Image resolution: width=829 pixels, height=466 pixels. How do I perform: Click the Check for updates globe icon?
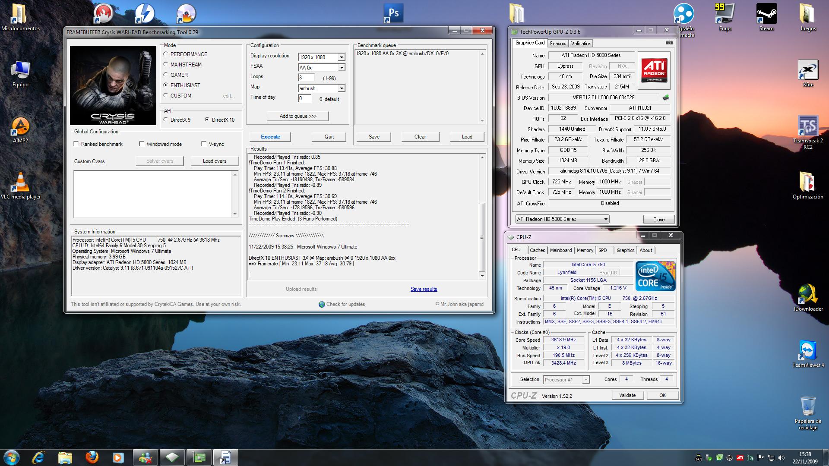(322, 304)
